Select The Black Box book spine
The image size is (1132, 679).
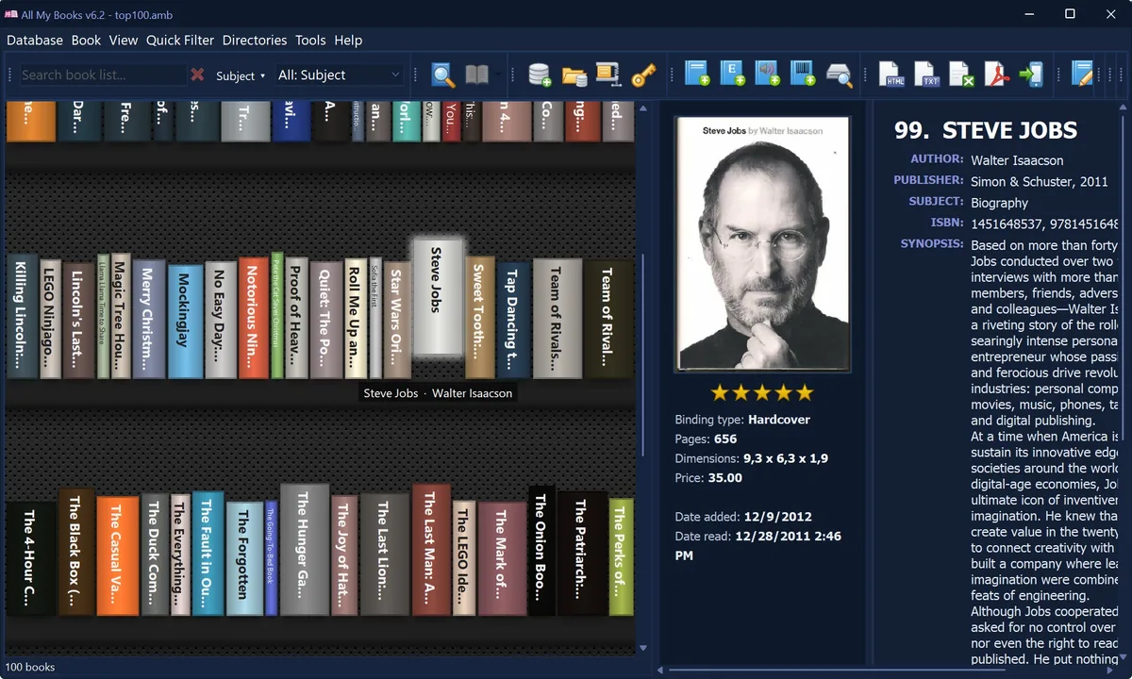[x=75, y=553]
